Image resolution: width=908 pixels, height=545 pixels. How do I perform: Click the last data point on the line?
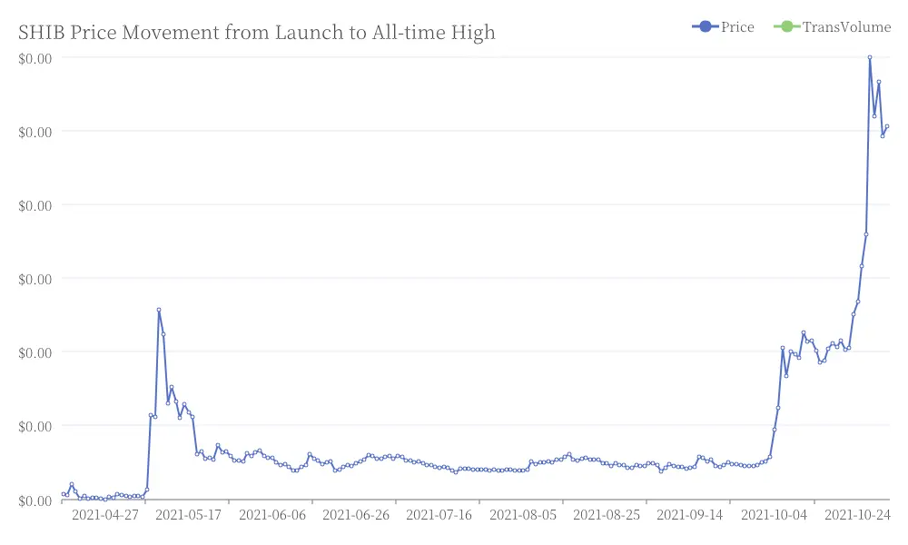(886, 126)
